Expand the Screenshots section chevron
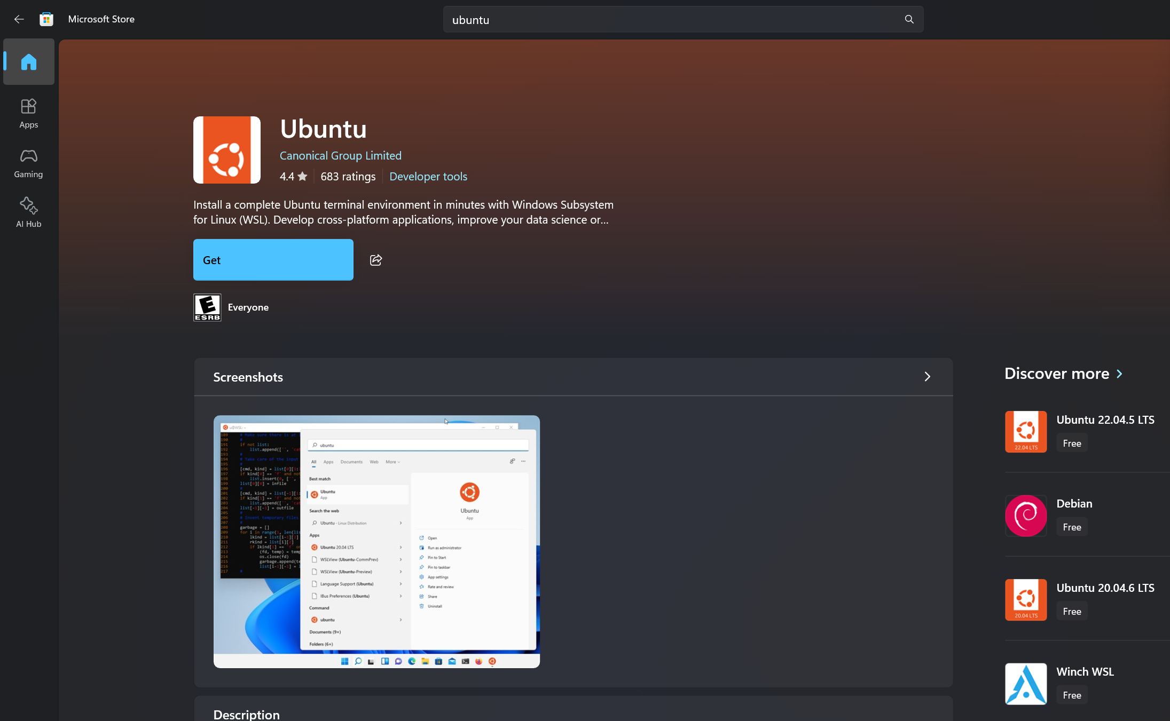The width and height of the screenshot is (1170, 721). point(927,377)
